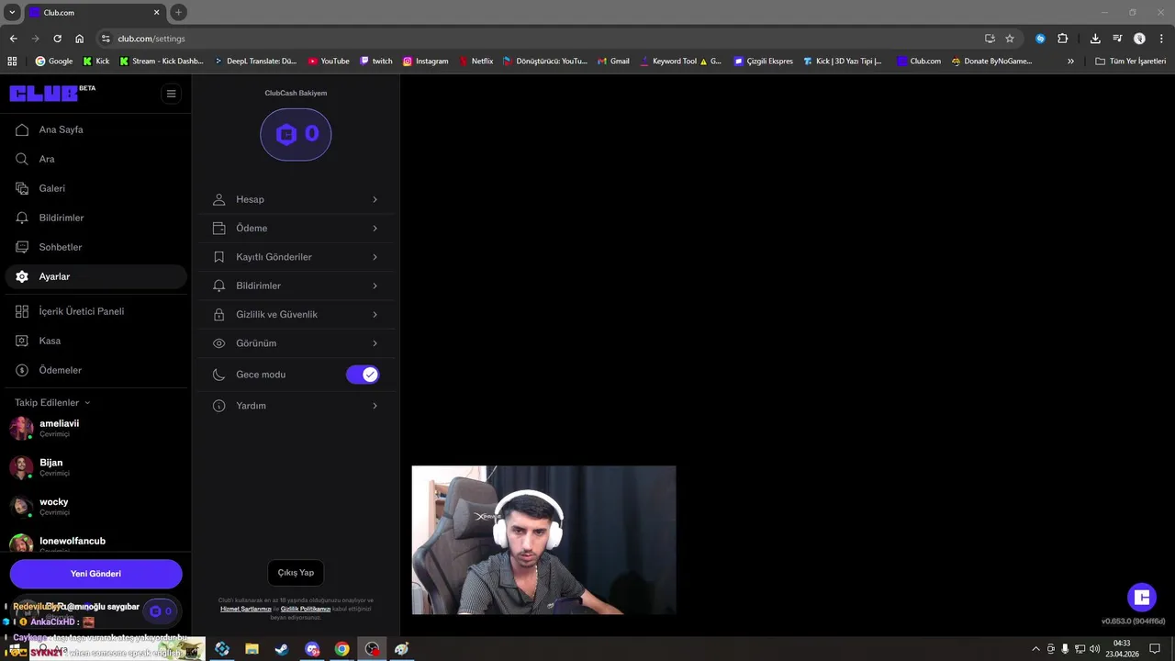1175x661 pixels.
Task: Click the Çıkış Yap logout button
Action: [296, 573]
